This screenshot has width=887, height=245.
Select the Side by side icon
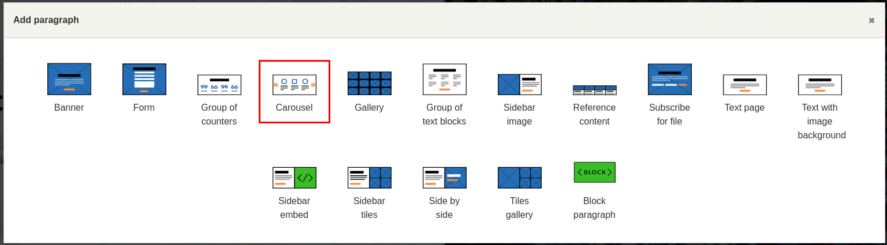tap(445, 178)
